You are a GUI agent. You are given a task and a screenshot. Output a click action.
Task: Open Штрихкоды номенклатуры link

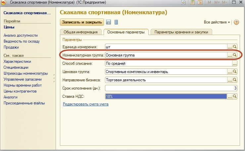point(26,73)
